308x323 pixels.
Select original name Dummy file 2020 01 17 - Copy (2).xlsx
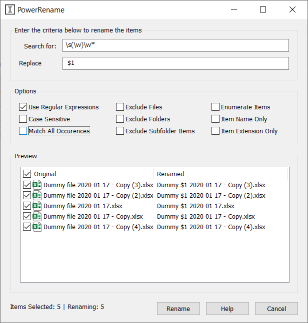point(98,196)
